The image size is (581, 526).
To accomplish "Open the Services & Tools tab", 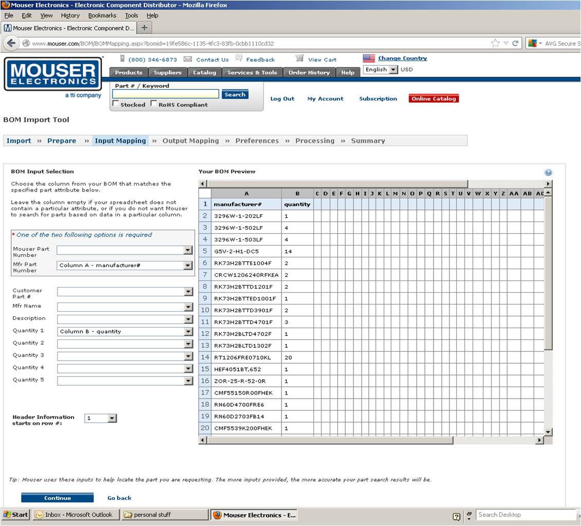I will [x=252, y=72].
